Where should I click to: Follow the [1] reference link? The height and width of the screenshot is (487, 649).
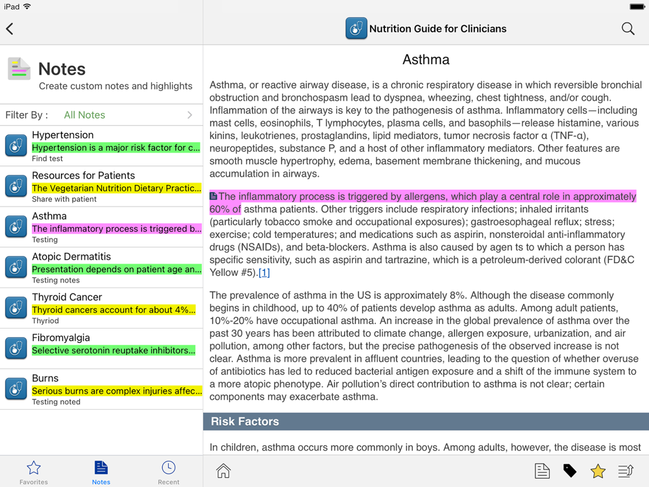[264, 273]
